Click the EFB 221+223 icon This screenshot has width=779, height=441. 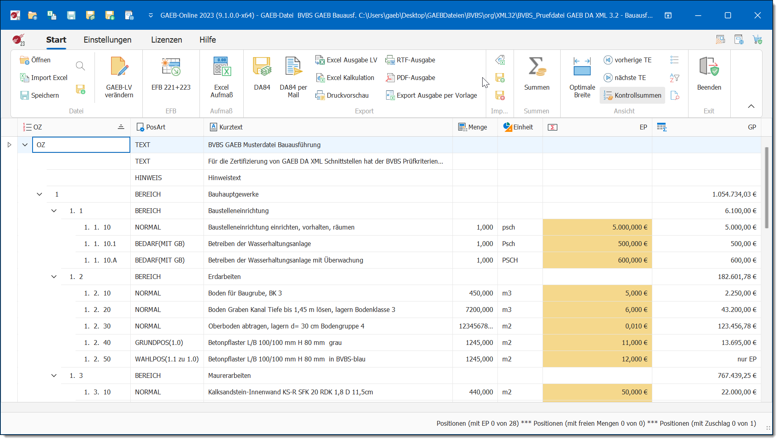pyautogui.click(x=171, y=68)
